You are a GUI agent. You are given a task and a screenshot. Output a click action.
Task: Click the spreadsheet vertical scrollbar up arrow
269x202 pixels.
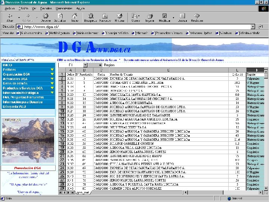click(x=266, y=71)
